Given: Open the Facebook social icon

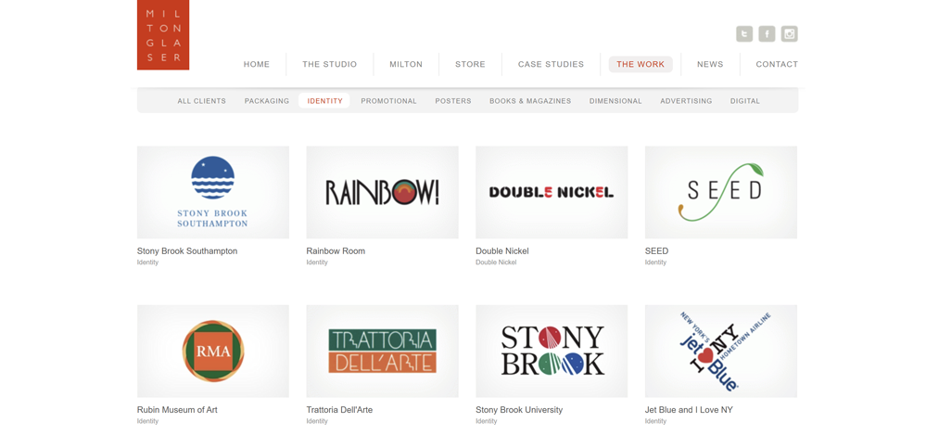Looking at the screenshot, I should click(x=767, y=34).
